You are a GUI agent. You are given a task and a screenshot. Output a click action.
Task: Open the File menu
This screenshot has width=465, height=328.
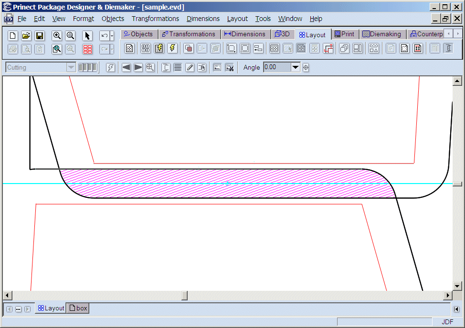coord(22,19)
